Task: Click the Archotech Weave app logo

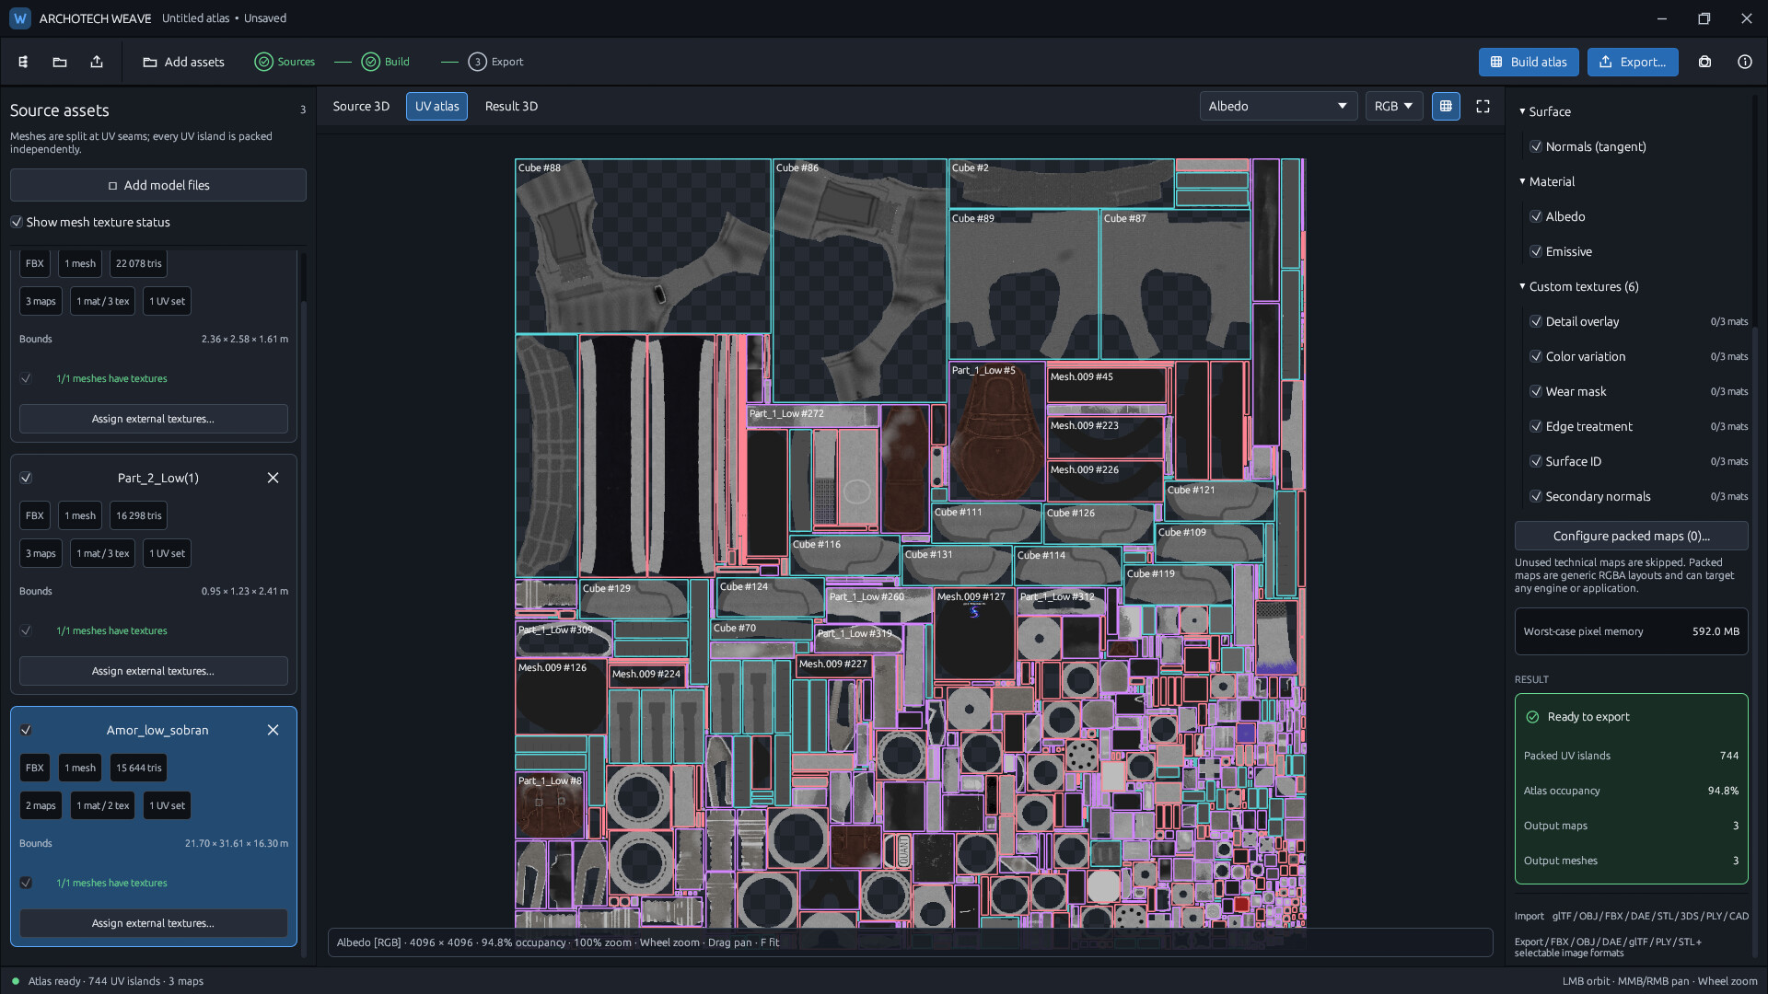Action: (19, 18)
